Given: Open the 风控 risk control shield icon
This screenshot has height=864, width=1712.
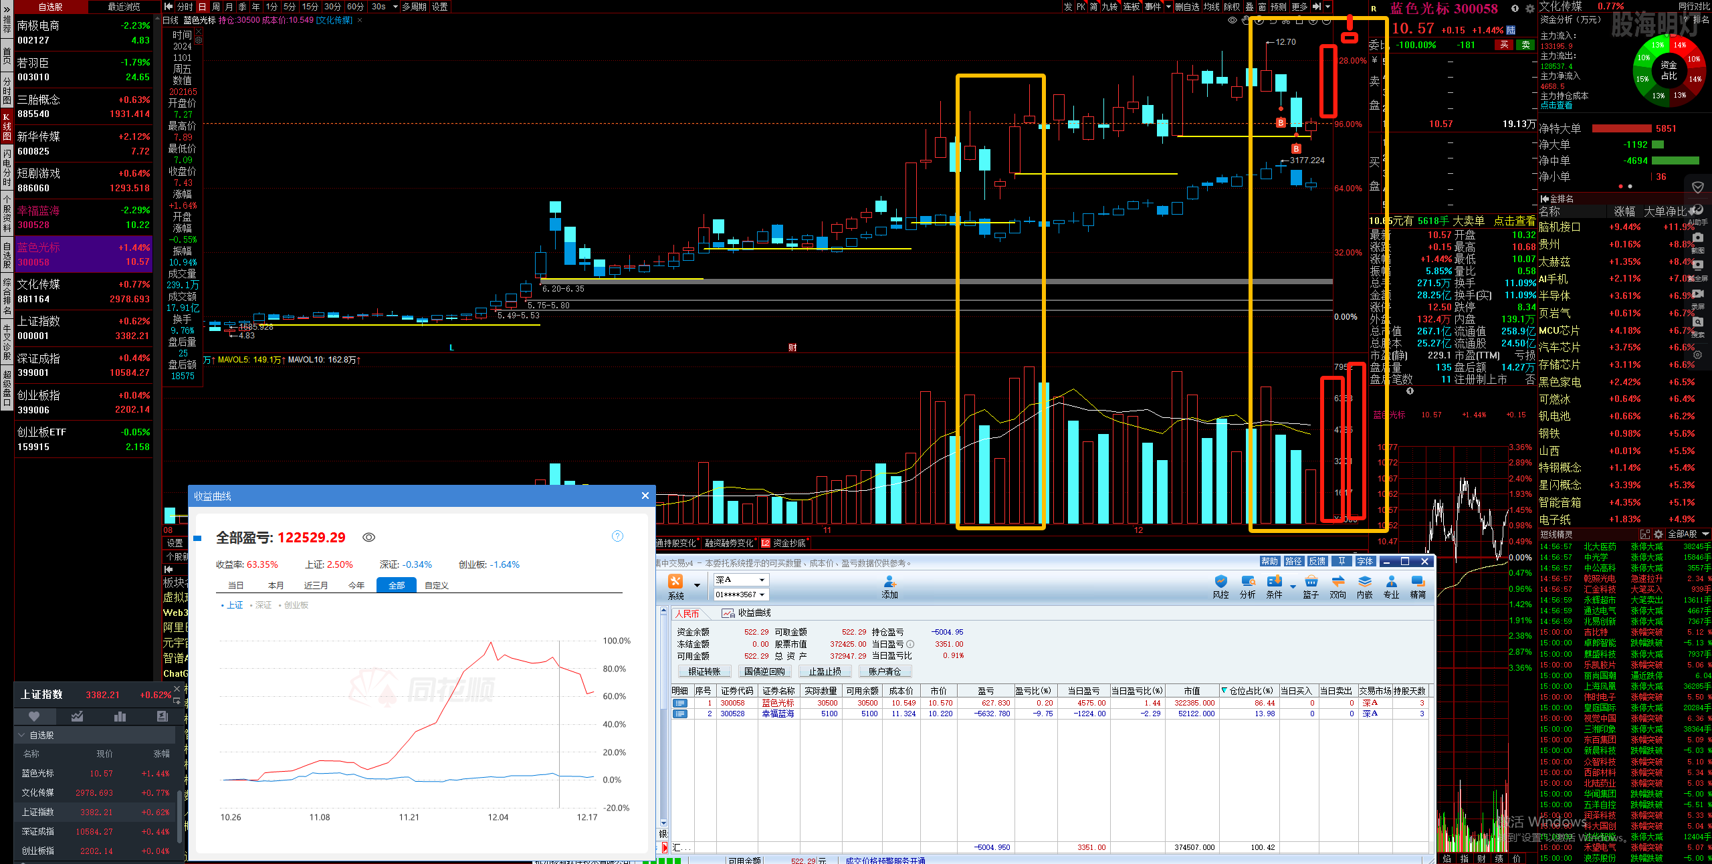Looking at the screenshot, I should tap(1220, 582).
